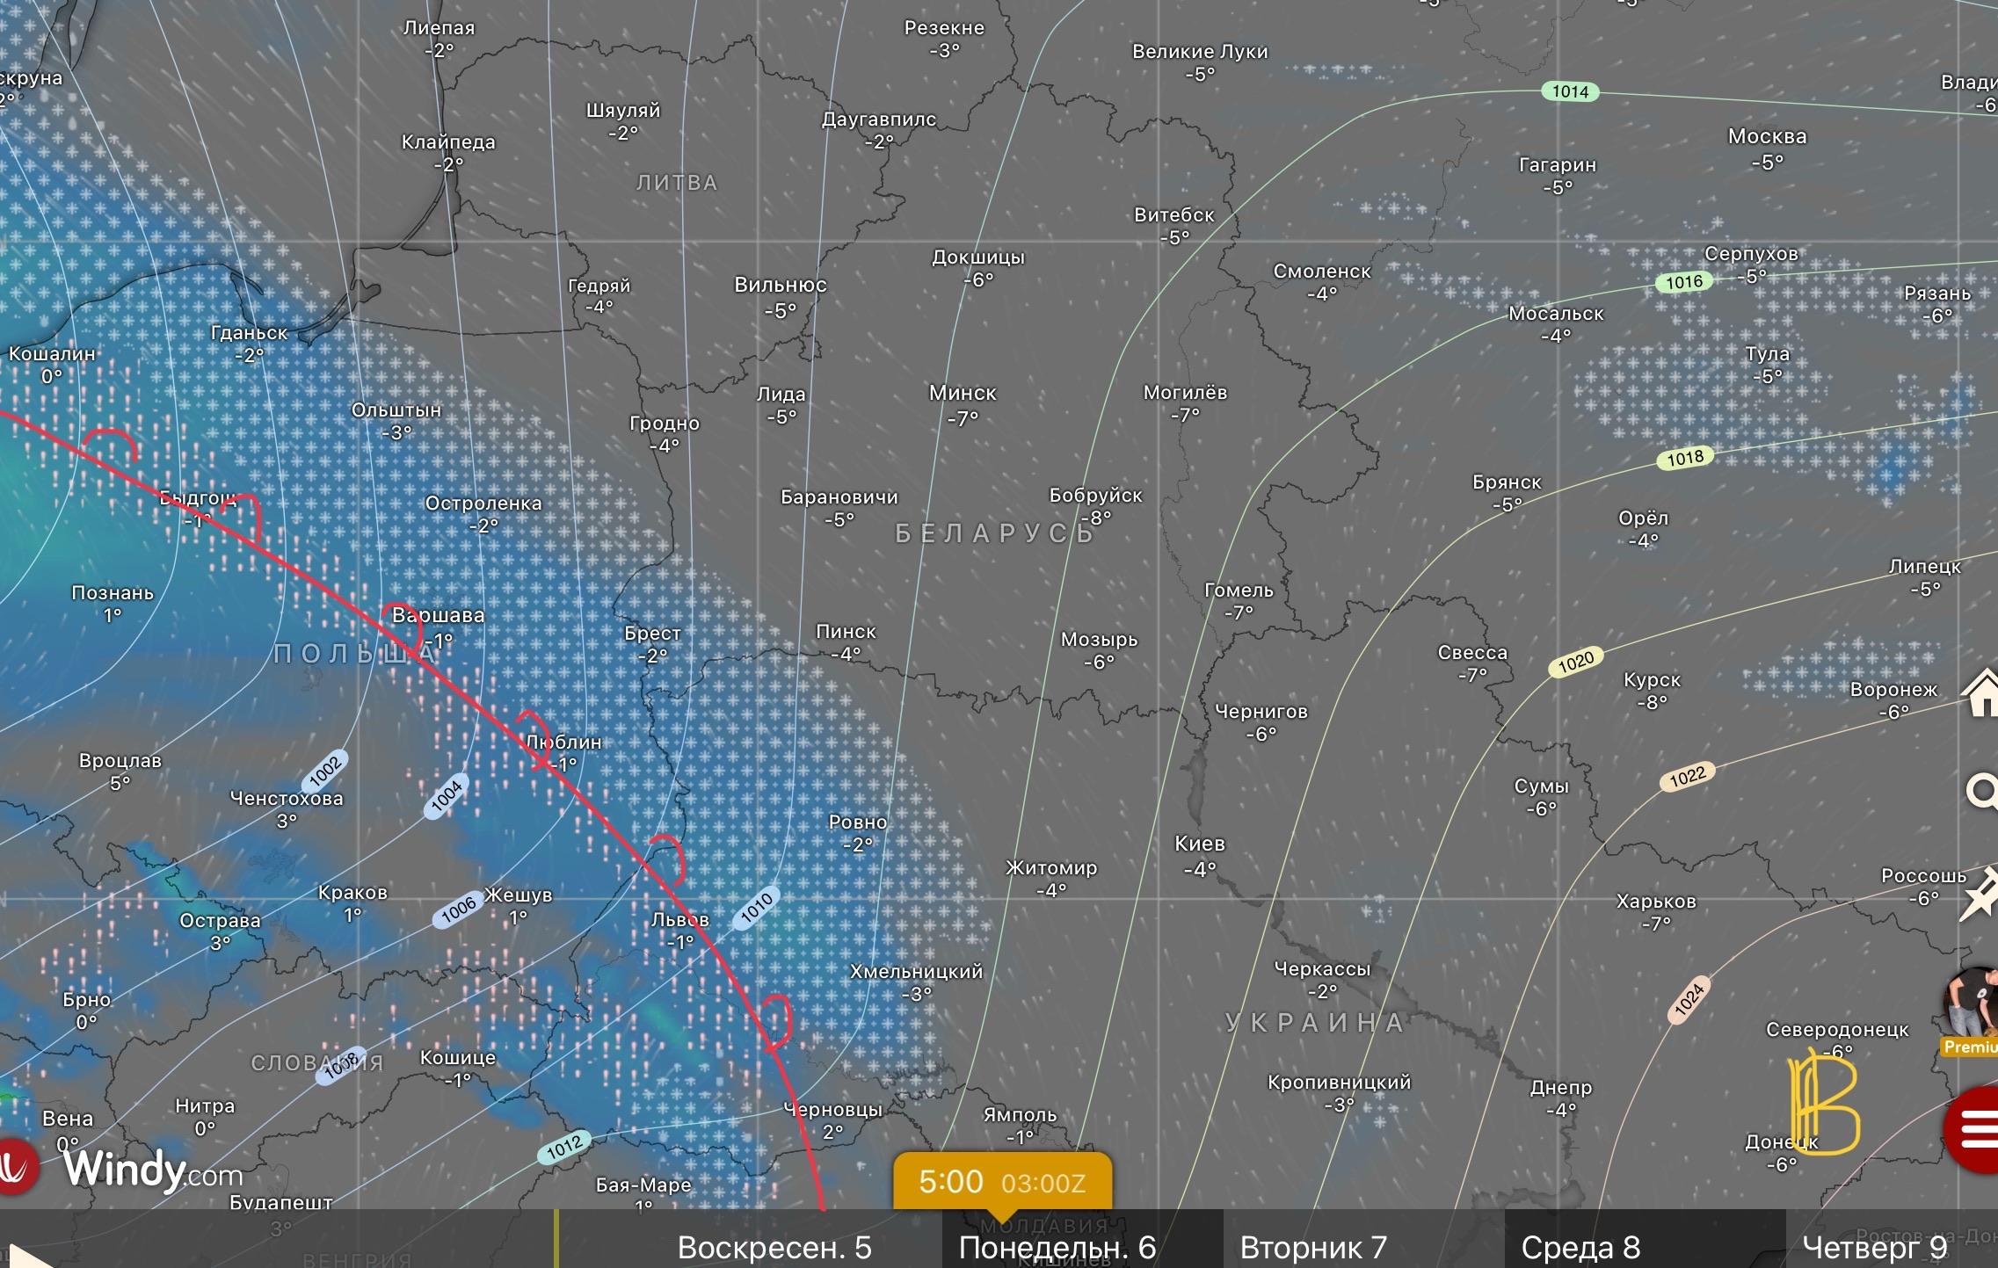Click the 1006 isobar label

pos(458,911)
